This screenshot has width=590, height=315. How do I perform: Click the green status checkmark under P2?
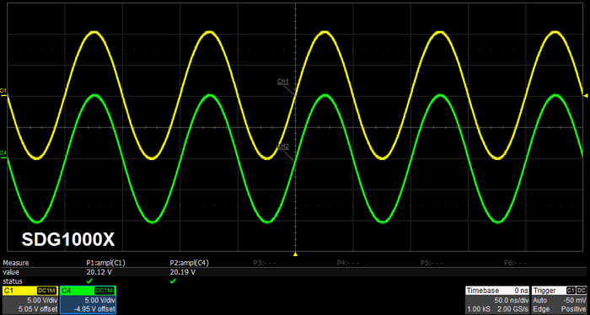[x=173, y=281]
